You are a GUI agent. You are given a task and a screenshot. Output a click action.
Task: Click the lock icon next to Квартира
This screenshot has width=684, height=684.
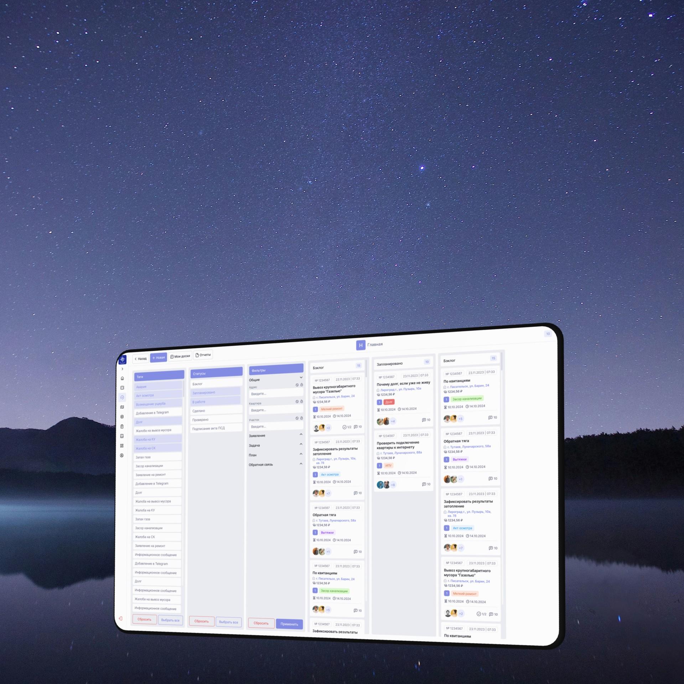point(302,401)
